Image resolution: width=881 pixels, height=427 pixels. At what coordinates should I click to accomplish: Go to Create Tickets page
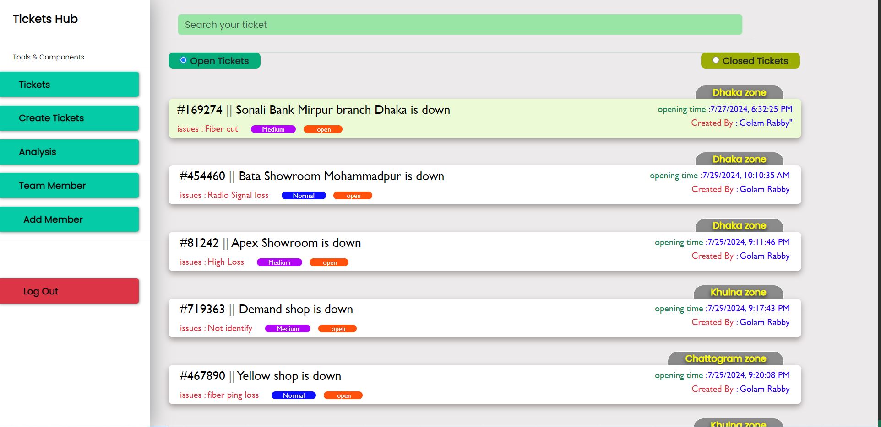(69, 118)
